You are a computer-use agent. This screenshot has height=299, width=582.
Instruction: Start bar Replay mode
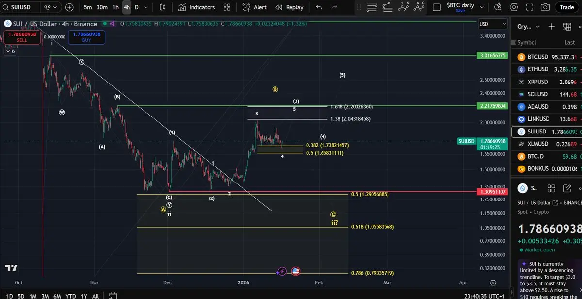(290, 7)
